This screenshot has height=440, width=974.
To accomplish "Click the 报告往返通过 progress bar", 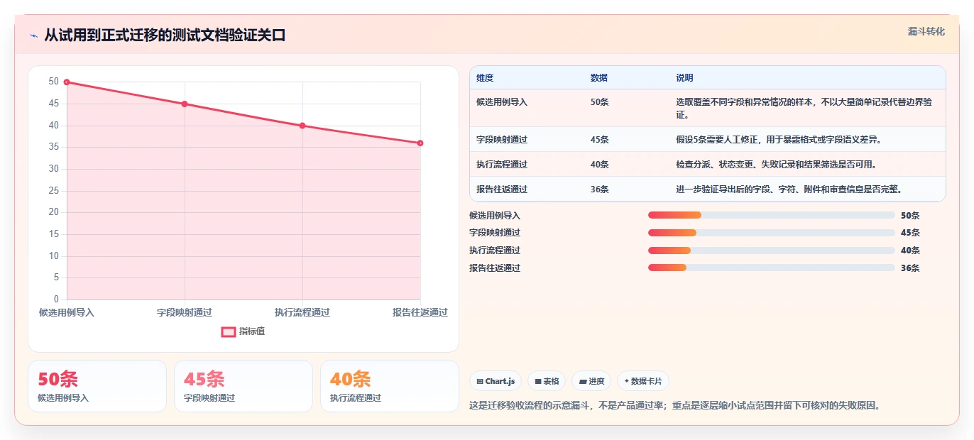I will point(771,268).
